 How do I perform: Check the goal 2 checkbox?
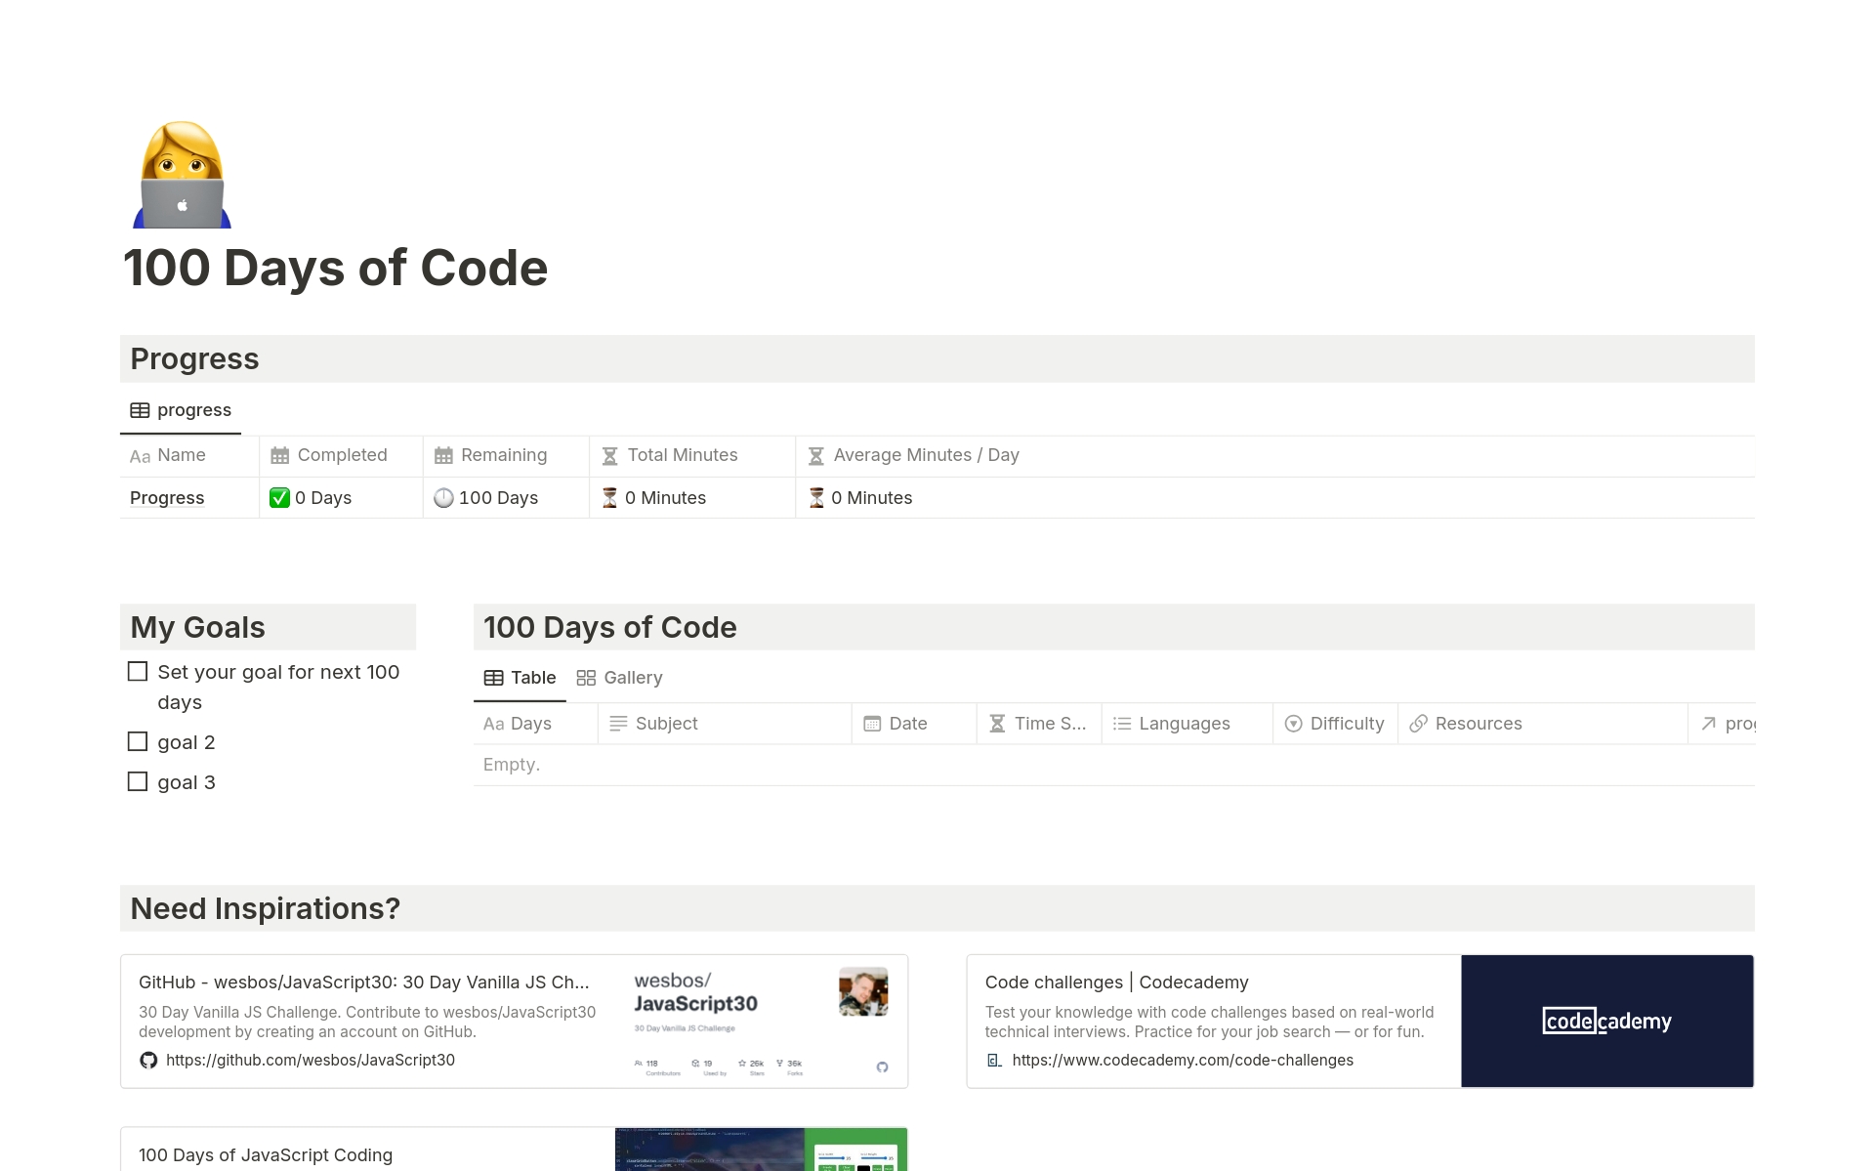(137, 741)
